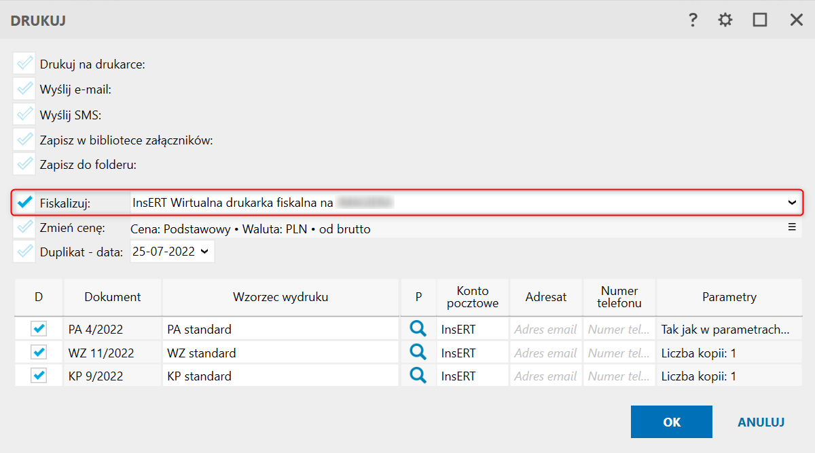Close the Drukuj dialog with X
The height and width of the screenshot is (453, 815).
(x=796, y=20)
